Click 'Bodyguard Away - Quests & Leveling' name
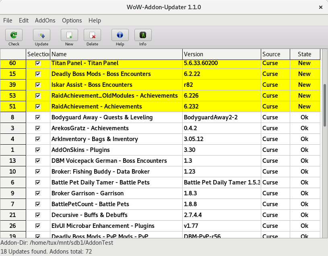The image size is (328, 256). (x=102, y=117)
